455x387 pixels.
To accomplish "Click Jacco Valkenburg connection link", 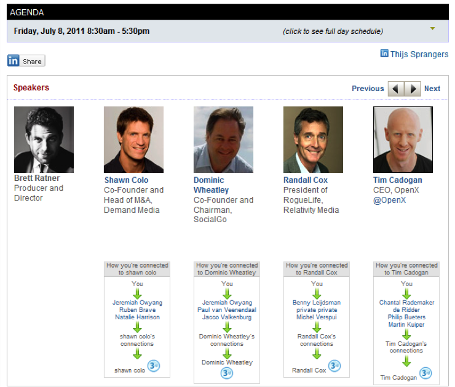I will pos(227,317).
